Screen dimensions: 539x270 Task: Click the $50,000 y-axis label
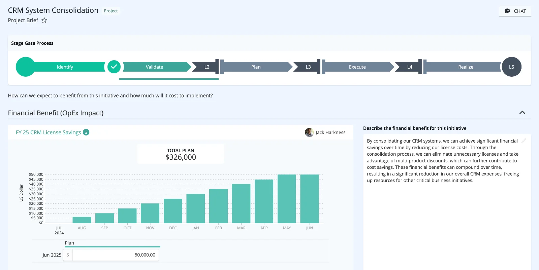pos(36,175)
